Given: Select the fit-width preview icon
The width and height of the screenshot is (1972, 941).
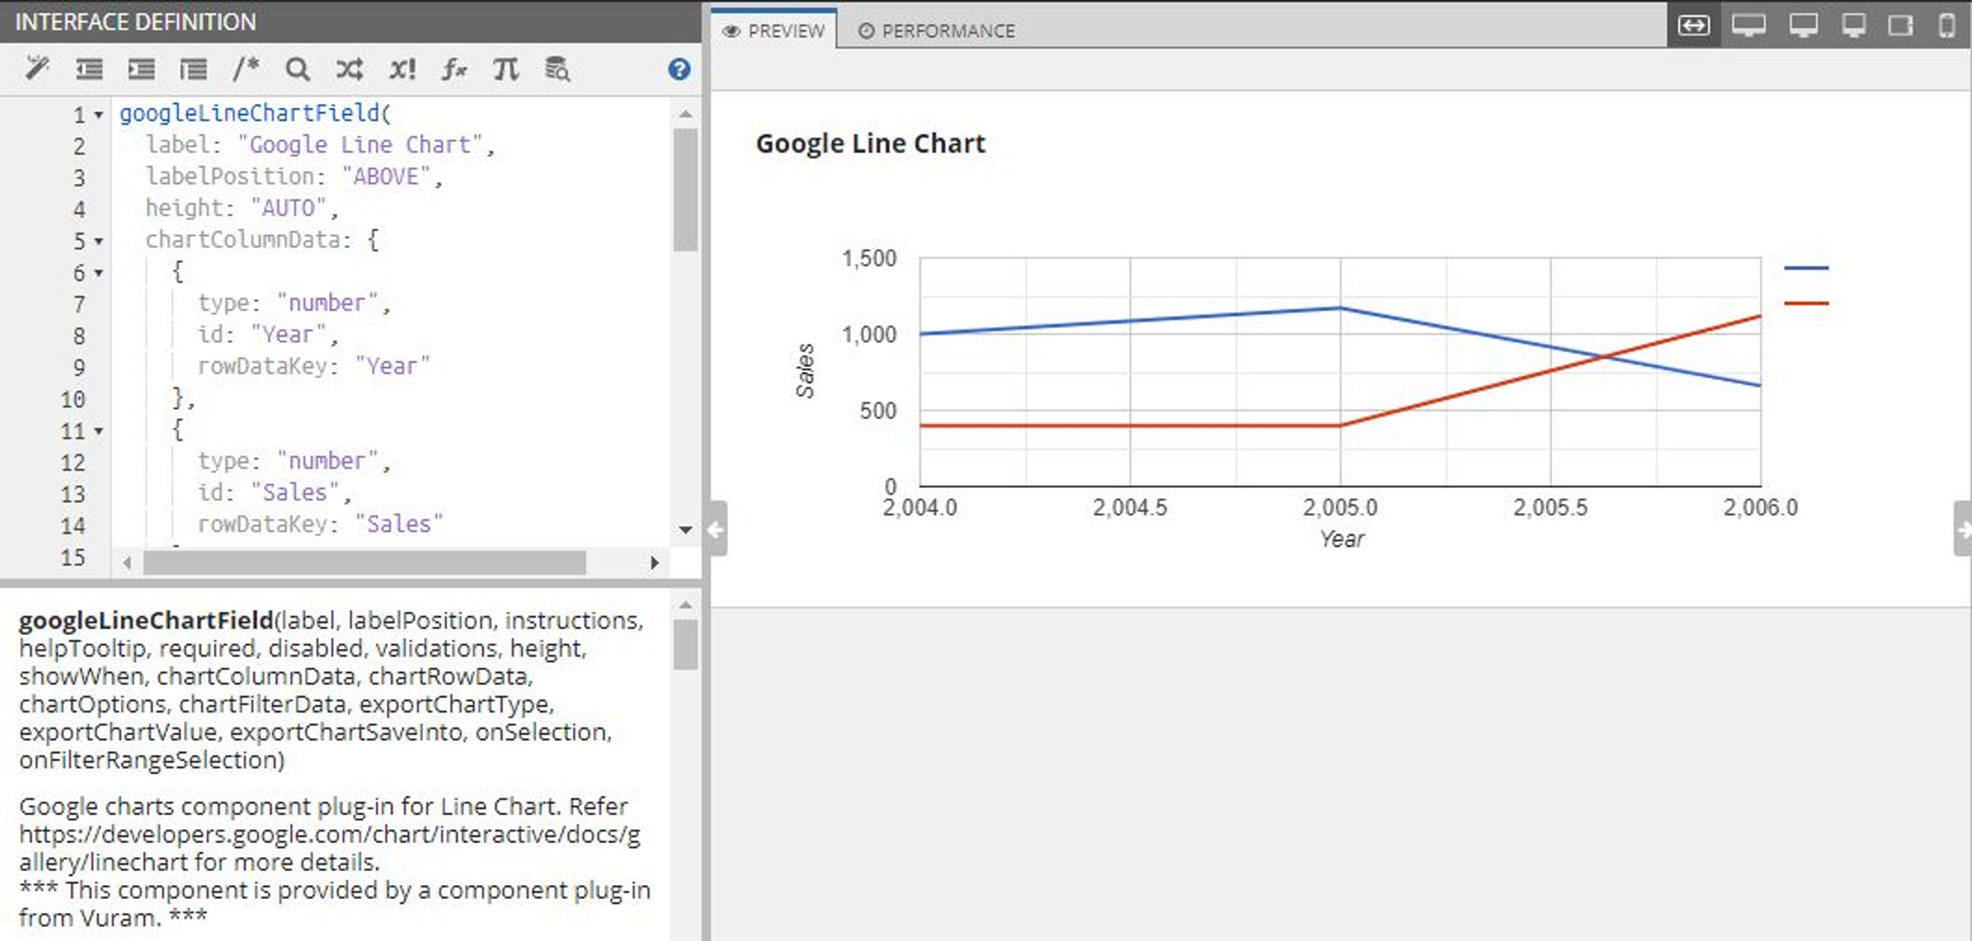Looking at the screenshot, I should (x=1693, y=25).
